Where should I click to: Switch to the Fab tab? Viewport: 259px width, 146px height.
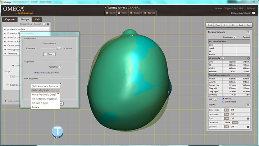37,19
